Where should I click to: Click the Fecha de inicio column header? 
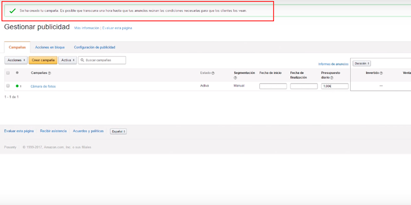(271, 73)
